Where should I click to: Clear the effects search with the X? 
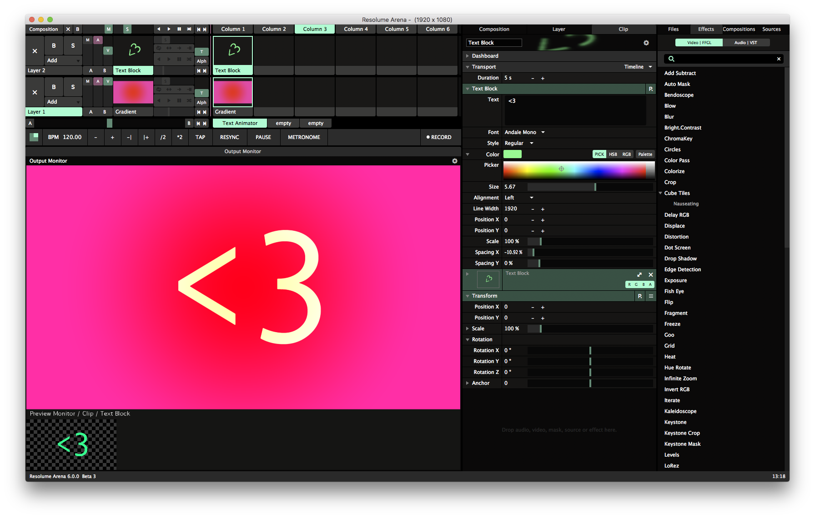click(x=779, y=59)
